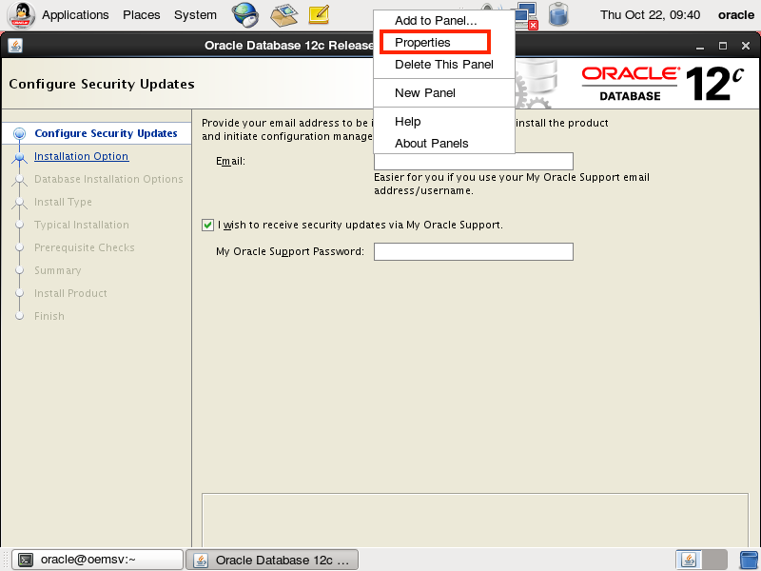The image size is (761, 571).
Task: Open the trash icon in bottom panel
Action: point(749,560)
